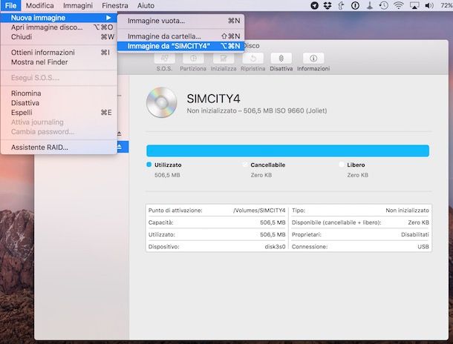Select Disattiva in the File menu
Viewport: 453px width, 344px height.
click(59, 103)
